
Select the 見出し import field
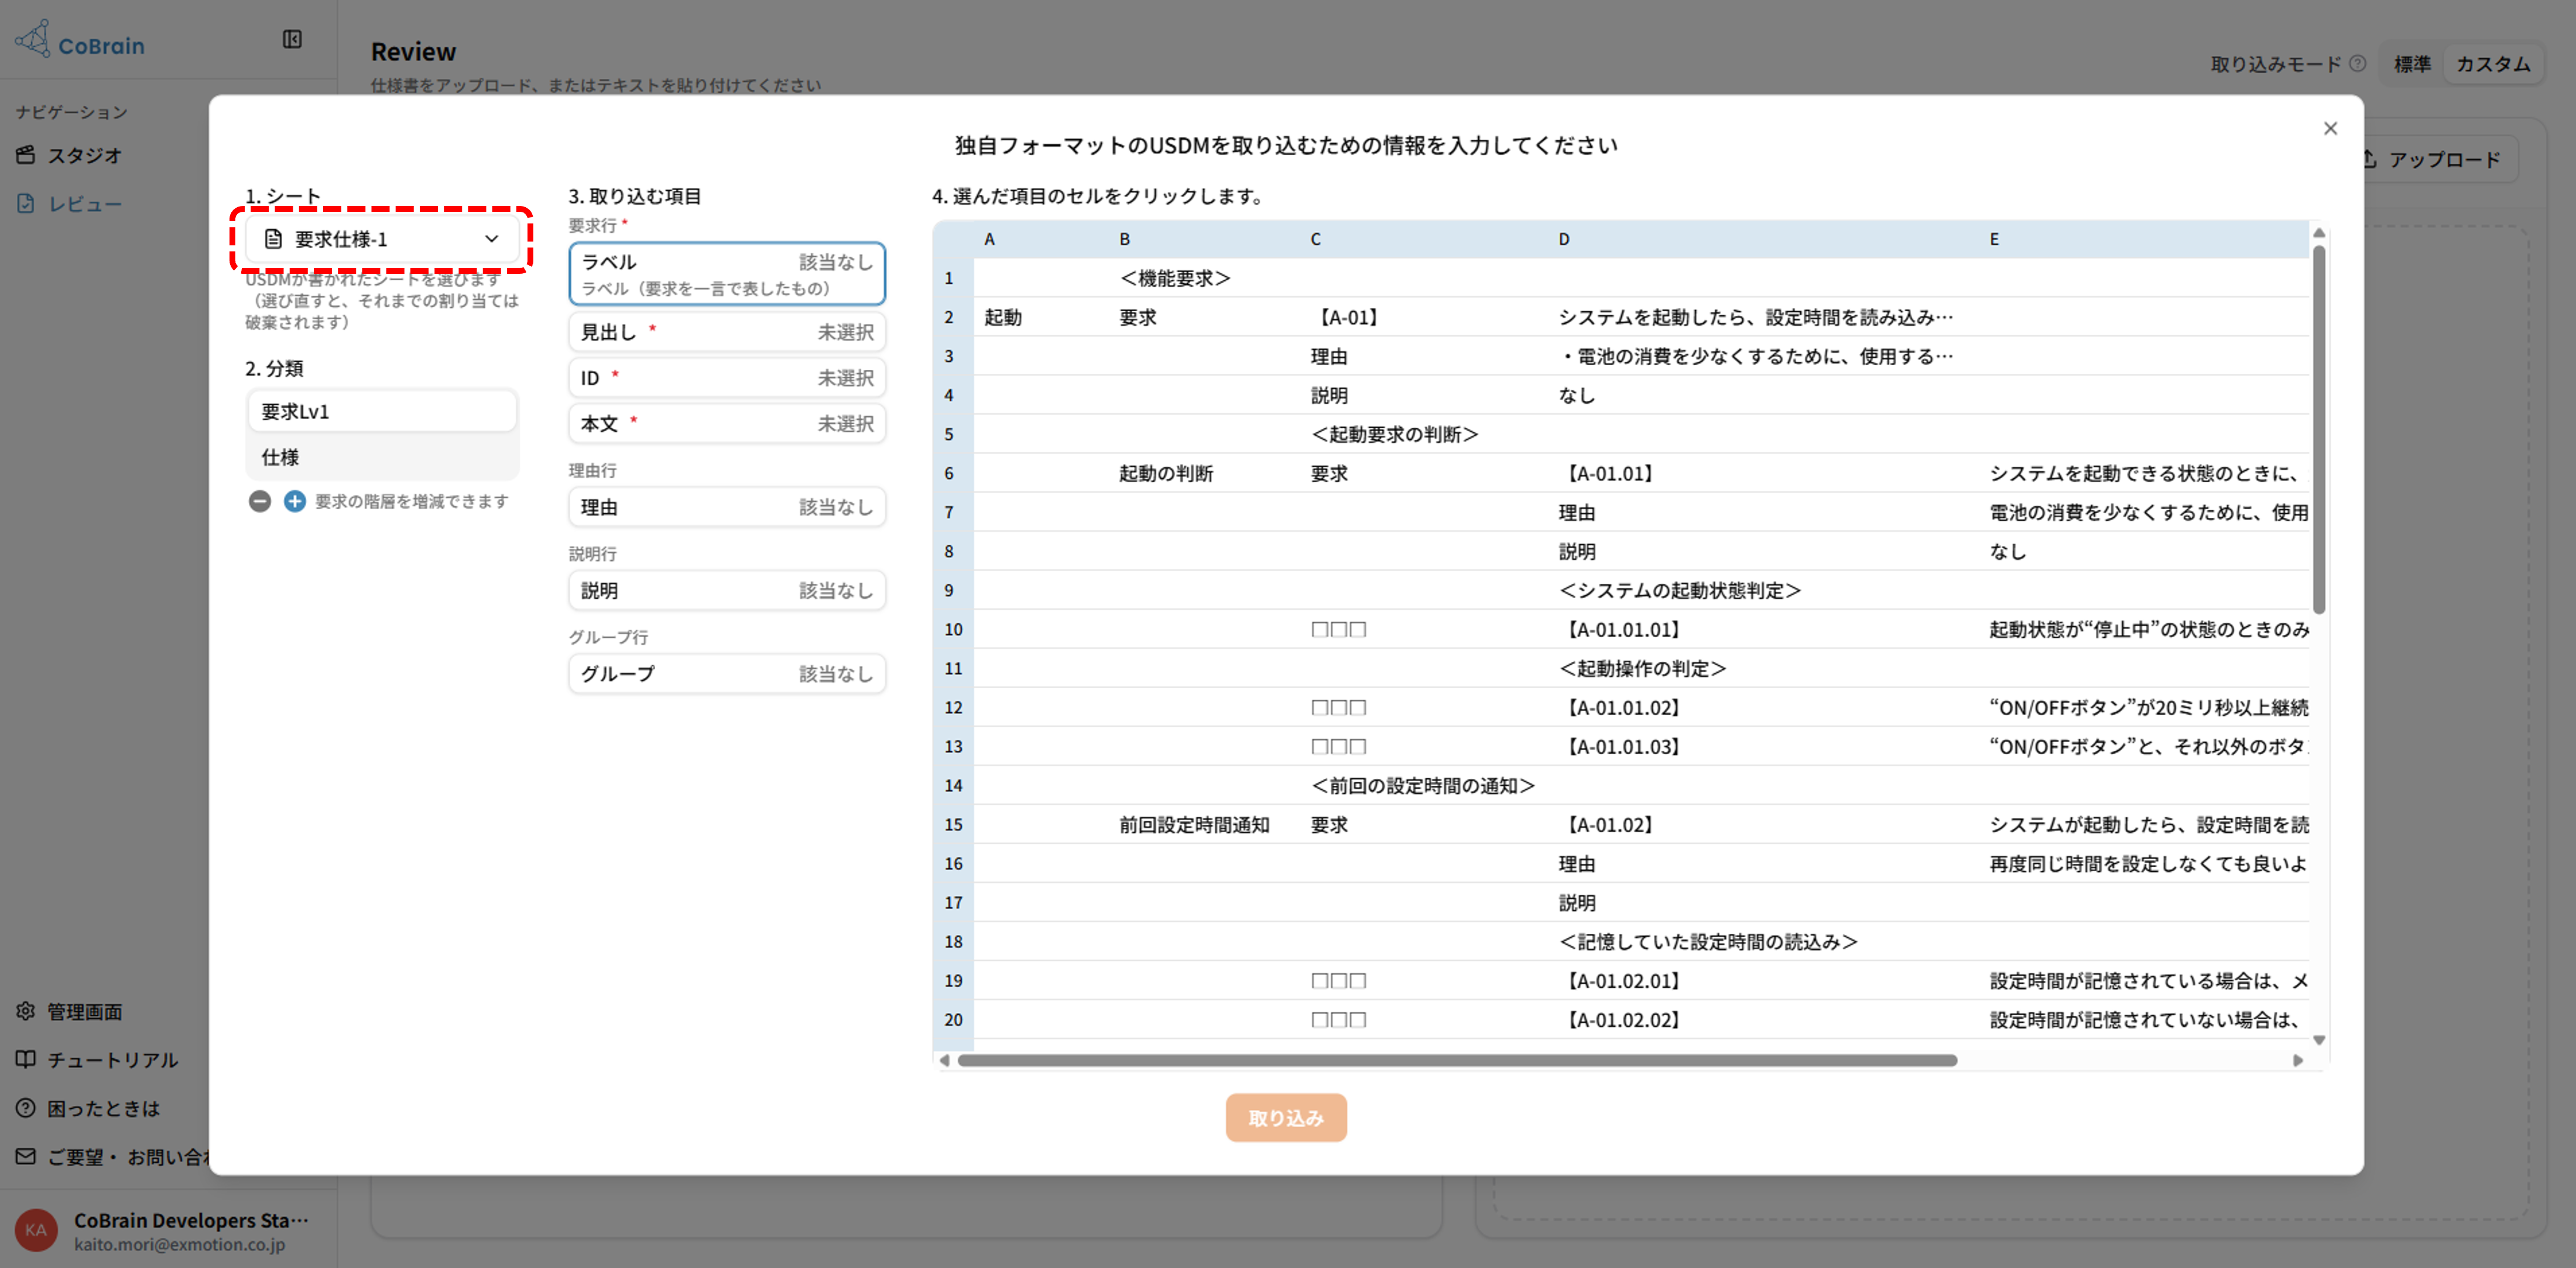click(x=727, y=332)
